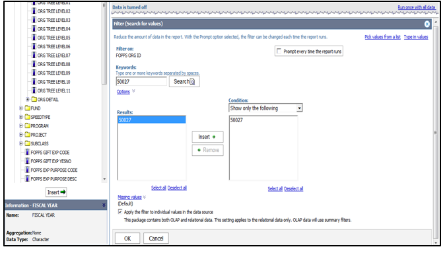The image size is (447, 253).
Task: Click the Keywords input field
Action: point(141,81)
